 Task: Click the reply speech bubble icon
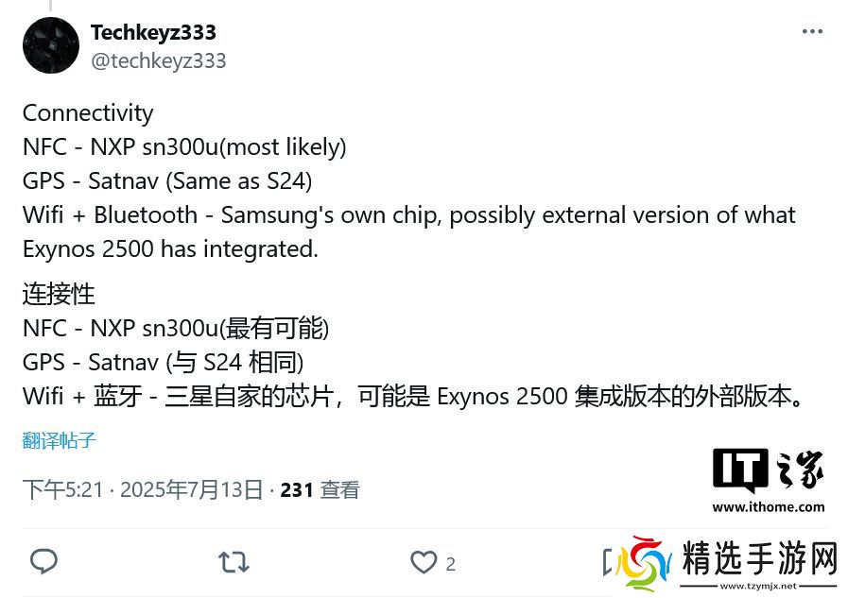pos(43,562)
